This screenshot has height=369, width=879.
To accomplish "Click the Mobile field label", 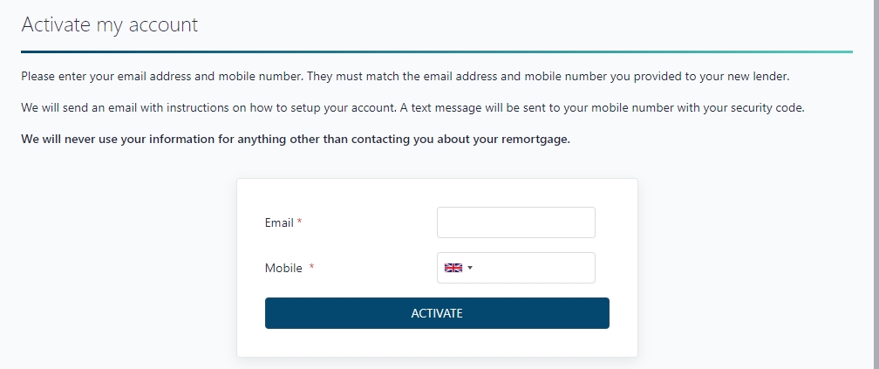I will coord(283,268).
